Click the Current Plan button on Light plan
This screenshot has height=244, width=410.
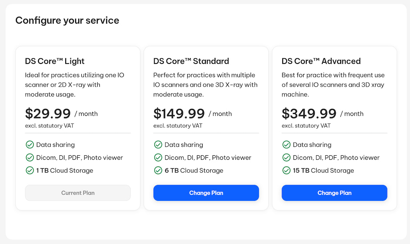[78, 192]
